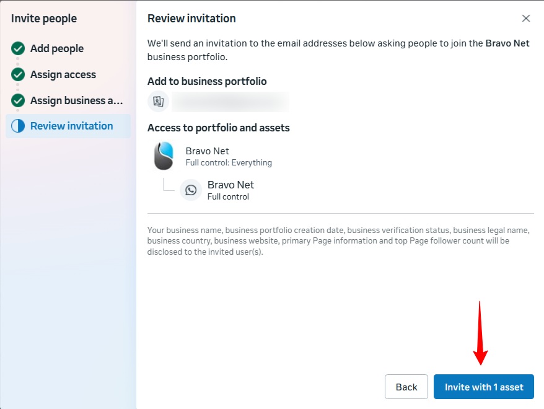Click the Bravo Net portfolio name beside logo
The image size is (544, 409).
(x=207, y=151)
